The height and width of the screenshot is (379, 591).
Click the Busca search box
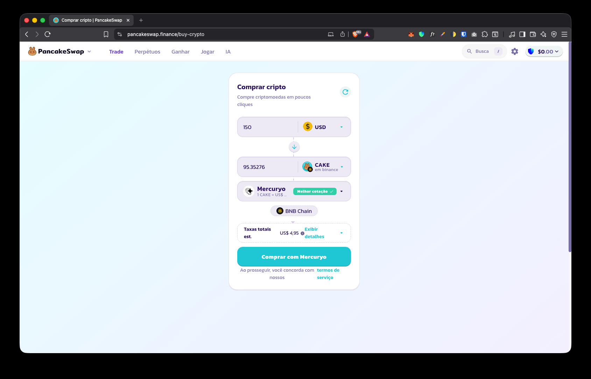click(x=484, y=51)
